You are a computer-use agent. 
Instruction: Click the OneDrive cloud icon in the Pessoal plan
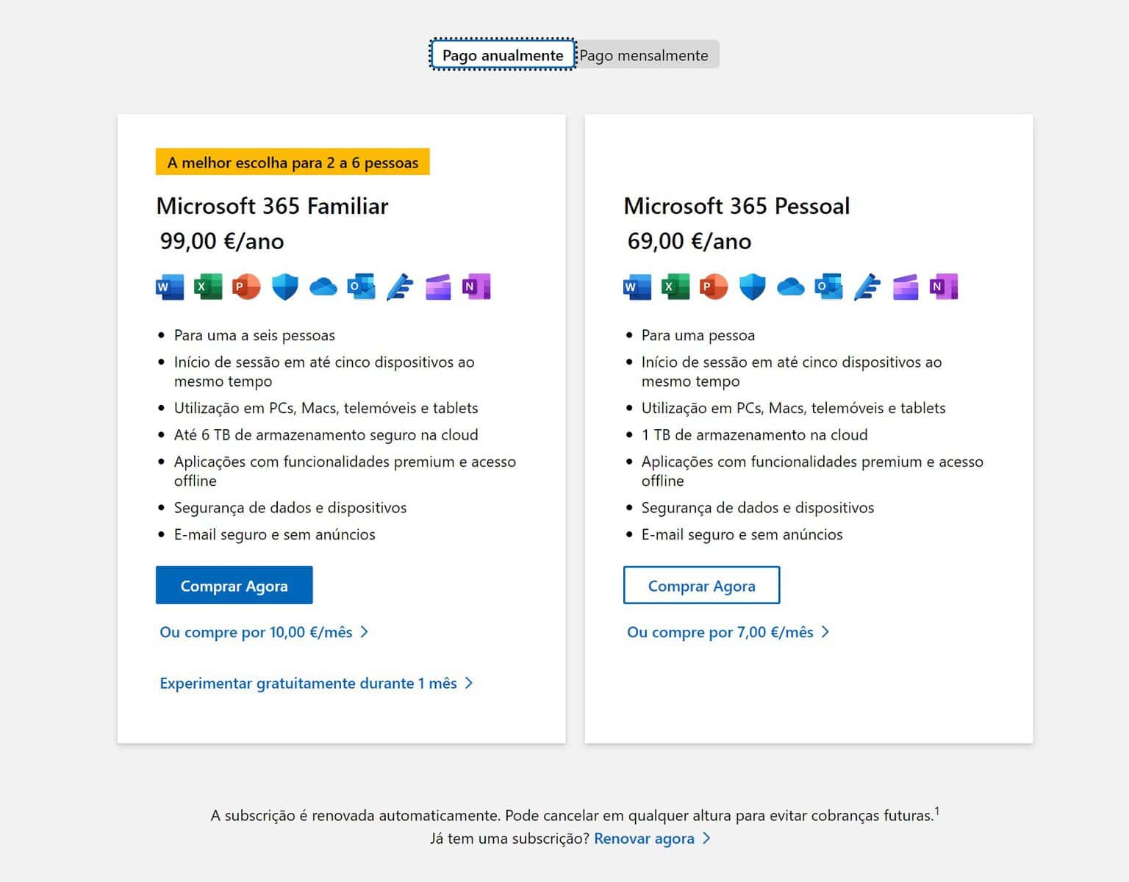[790, 287]
